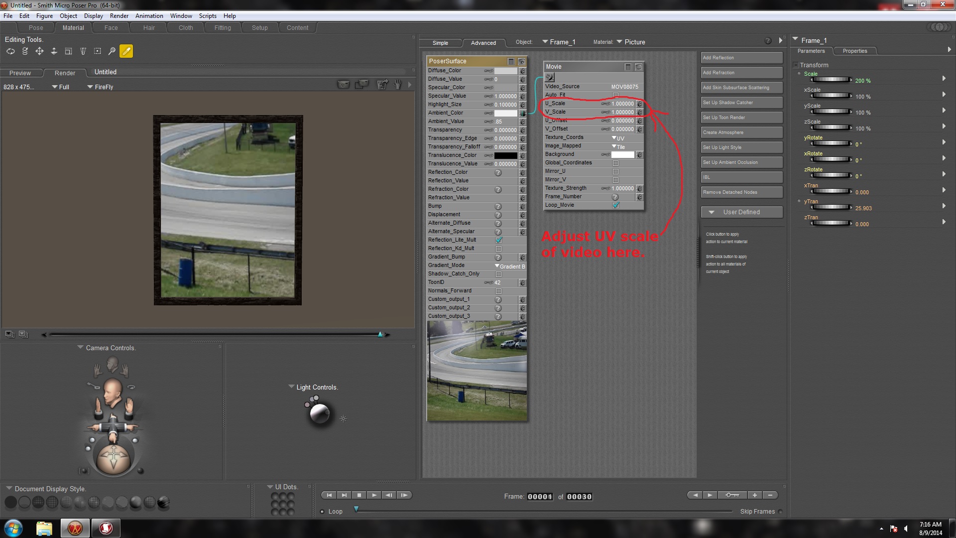
Task: Select the Translate/Pull tool
Action: (x=39, y=51)
